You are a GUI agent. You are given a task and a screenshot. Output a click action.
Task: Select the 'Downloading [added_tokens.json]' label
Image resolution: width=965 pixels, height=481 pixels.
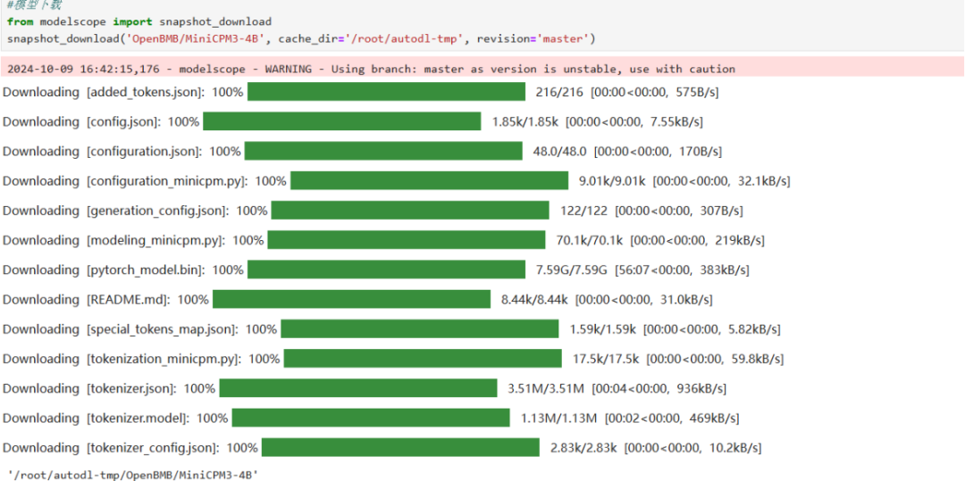(x=103, y=92)
